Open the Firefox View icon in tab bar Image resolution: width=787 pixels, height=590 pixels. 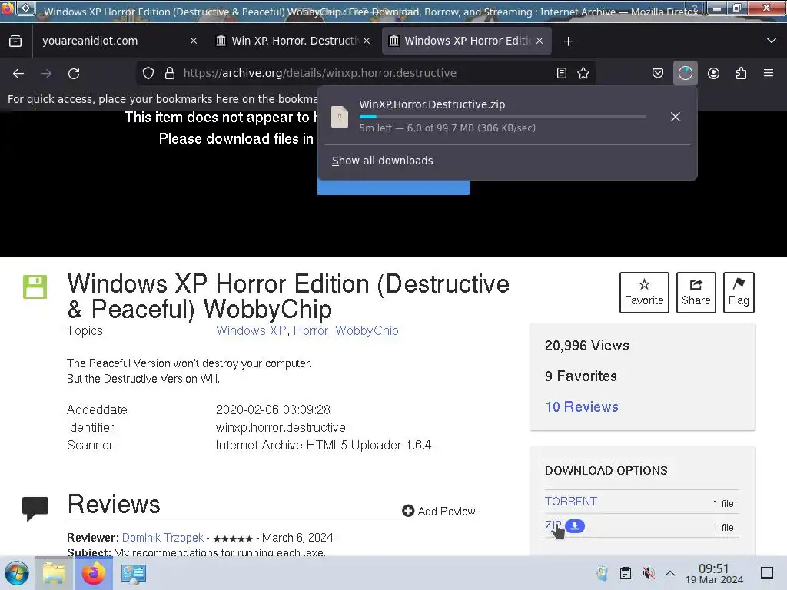pos(15,41)
